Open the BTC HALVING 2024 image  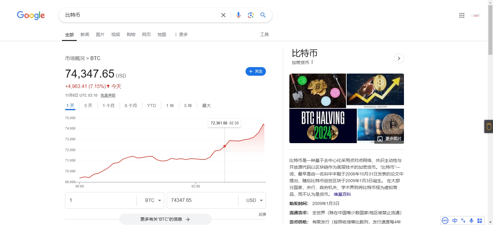(x=323, y=126)
